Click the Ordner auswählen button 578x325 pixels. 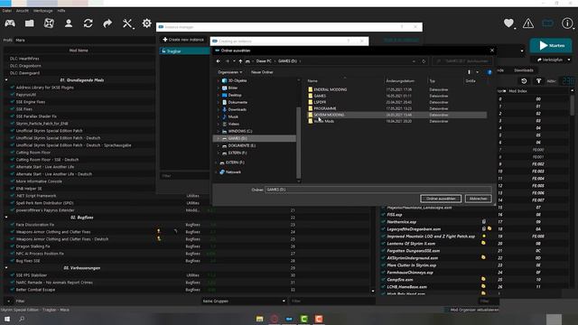coord(441,199)
